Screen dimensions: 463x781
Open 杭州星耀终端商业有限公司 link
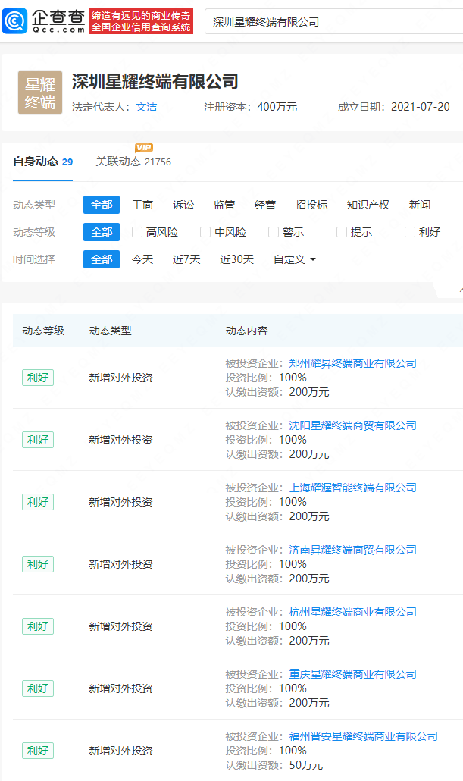[352, 612]
